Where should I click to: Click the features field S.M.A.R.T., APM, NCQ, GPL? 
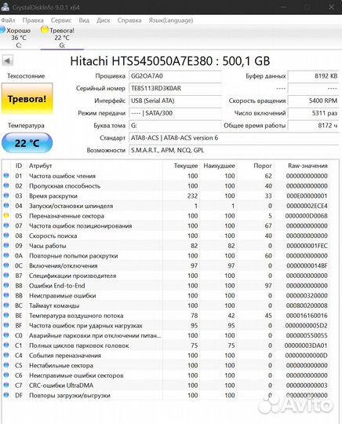[234, 150]
